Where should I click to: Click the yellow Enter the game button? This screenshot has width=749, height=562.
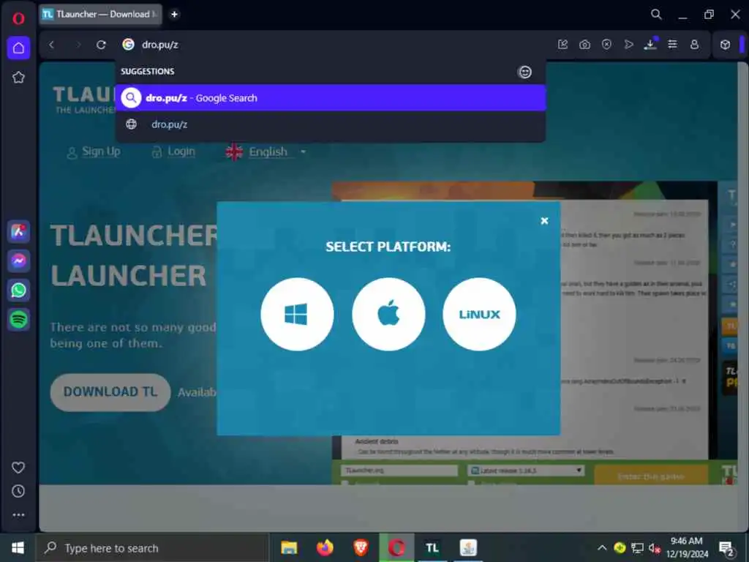(650, 476)
